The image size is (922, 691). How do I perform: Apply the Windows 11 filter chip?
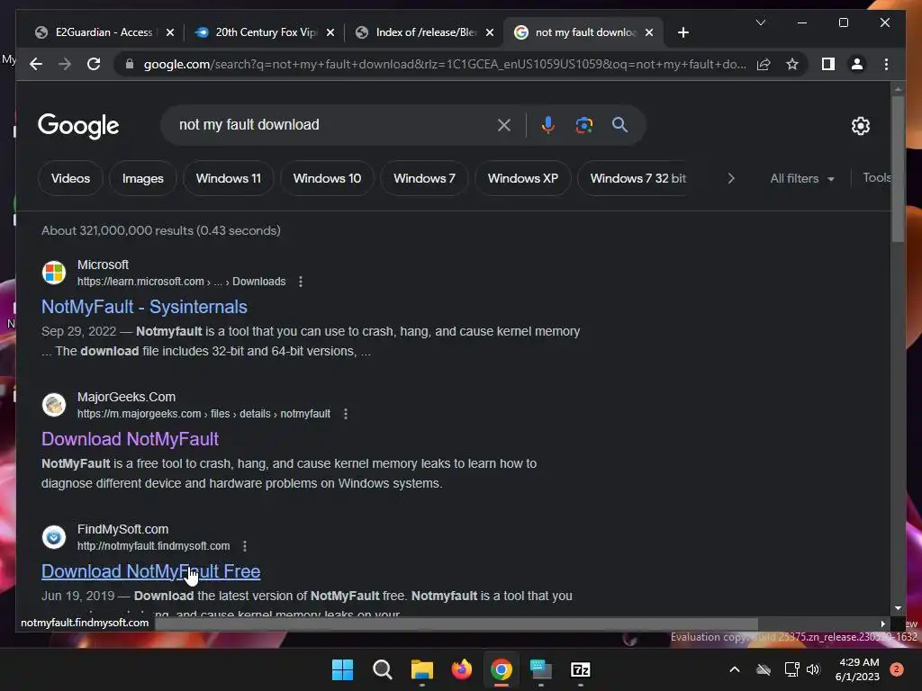point(228,178)
